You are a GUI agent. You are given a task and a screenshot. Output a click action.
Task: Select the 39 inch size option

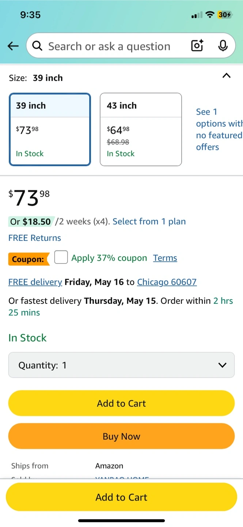pyautogui.click(x=50, y=129)
